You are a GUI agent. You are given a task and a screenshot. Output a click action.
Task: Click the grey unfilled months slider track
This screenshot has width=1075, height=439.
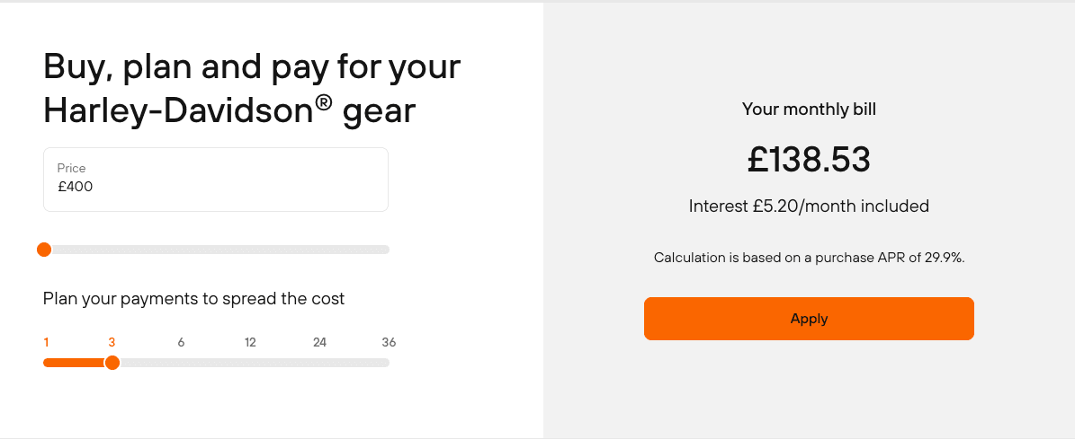pyautogui.click(x=252, y=363)
